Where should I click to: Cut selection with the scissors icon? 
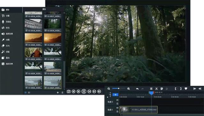(x=156, y=89)
